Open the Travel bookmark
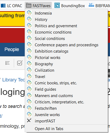Image resolution: width=110 pixels, height=133 pixels. (66, 77)
